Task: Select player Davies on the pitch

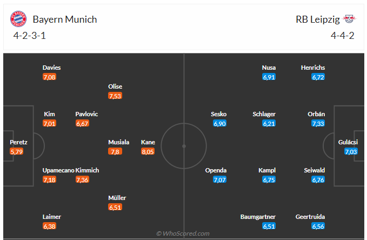Action: click(x=51, y=68)
